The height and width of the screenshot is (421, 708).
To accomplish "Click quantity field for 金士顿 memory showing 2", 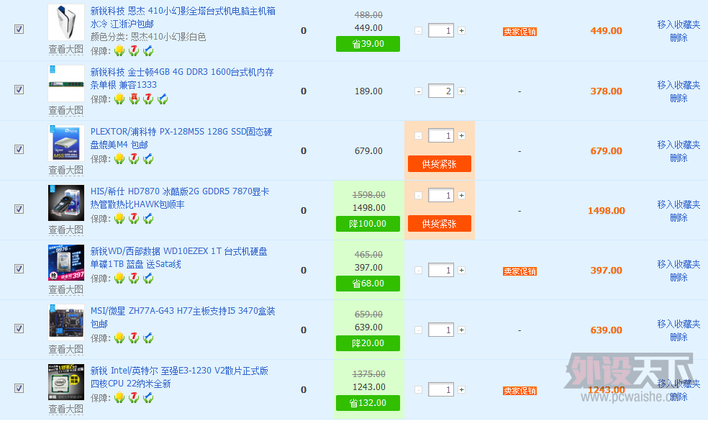I will (x=440, y=91).
